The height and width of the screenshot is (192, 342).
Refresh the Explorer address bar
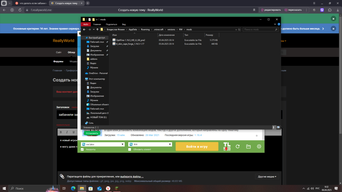(239, 30)
